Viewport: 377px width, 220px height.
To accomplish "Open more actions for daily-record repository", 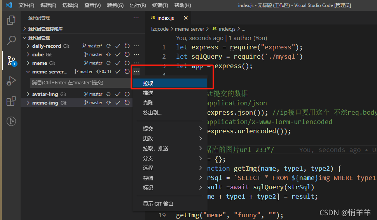I will (136, 46).
